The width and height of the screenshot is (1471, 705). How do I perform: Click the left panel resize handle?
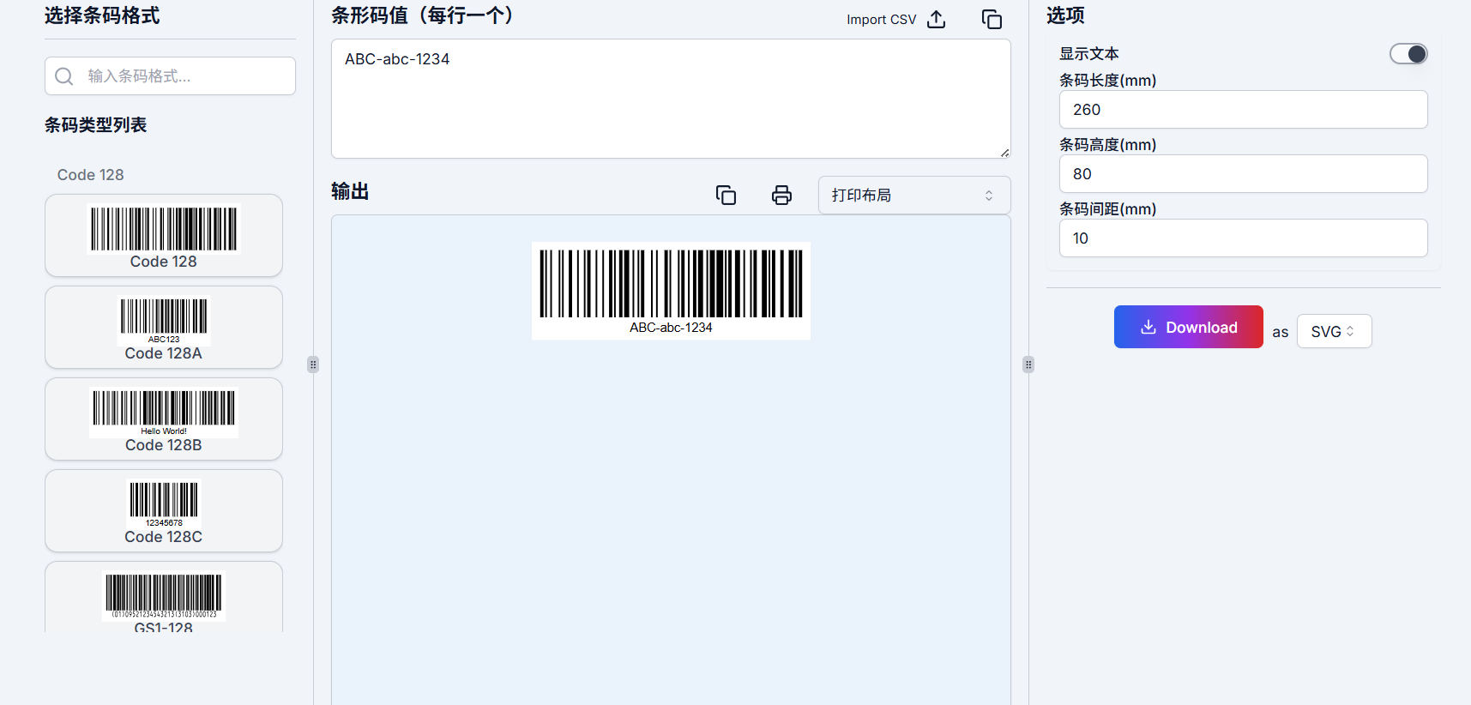click(x=313, y=365)
